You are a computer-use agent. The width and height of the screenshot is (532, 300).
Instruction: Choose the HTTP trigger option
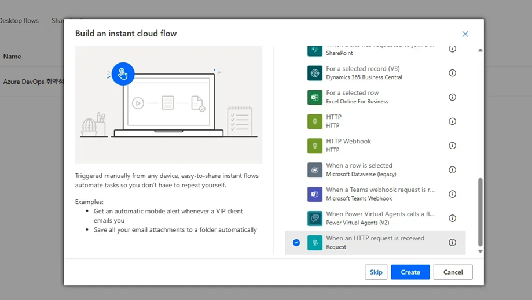(375, 121)
